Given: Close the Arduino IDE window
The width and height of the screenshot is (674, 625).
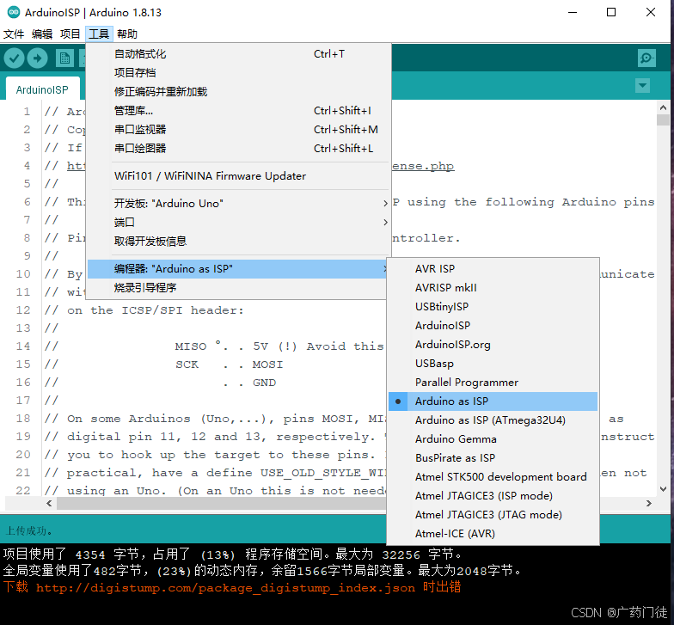Looking at the screenshot, I should pos(650,12).
